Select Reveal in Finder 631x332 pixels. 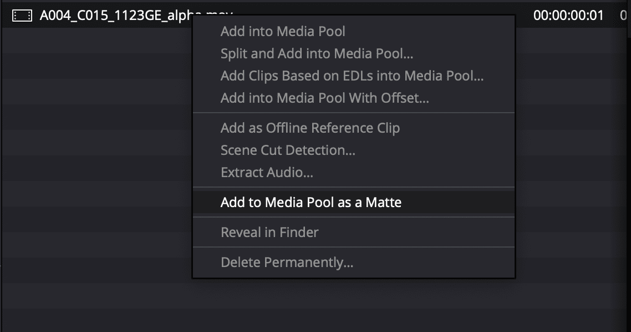coord(269,232)
